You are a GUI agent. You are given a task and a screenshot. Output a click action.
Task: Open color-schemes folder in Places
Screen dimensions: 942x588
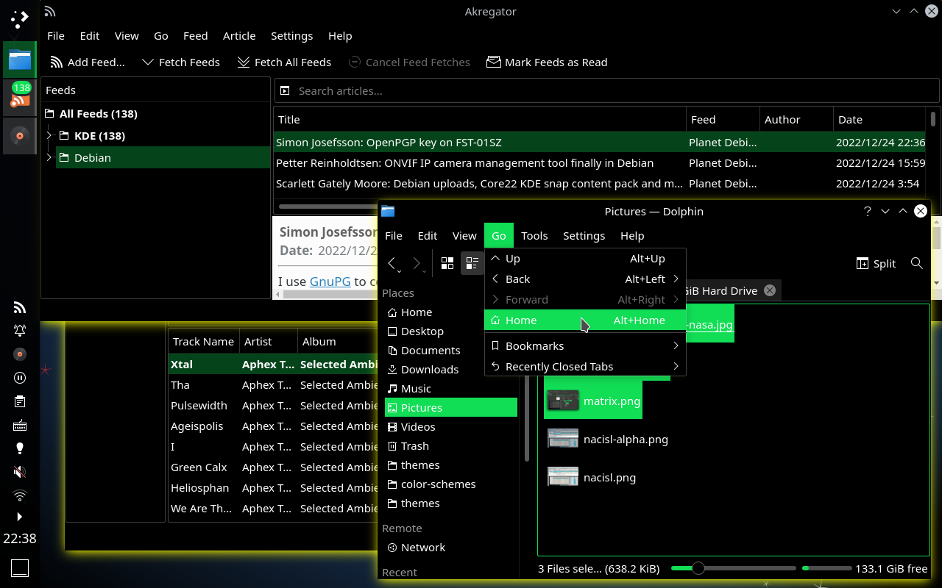pyautogui.click(x=451, y=484)
